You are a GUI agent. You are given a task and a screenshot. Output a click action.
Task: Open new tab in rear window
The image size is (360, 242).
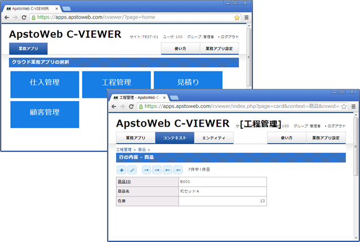66,8
